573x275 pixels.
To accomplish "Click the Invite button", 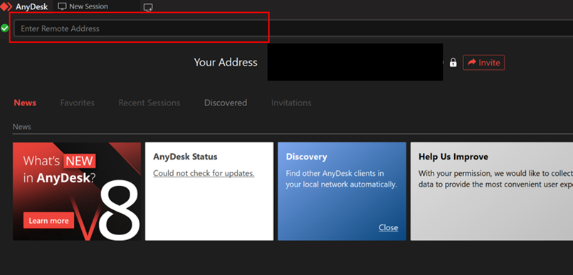I will [x=484, y=63].
